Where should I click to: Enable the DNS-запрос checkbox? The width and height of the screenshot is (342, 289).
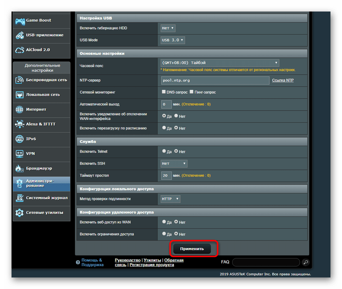[164, 92]
